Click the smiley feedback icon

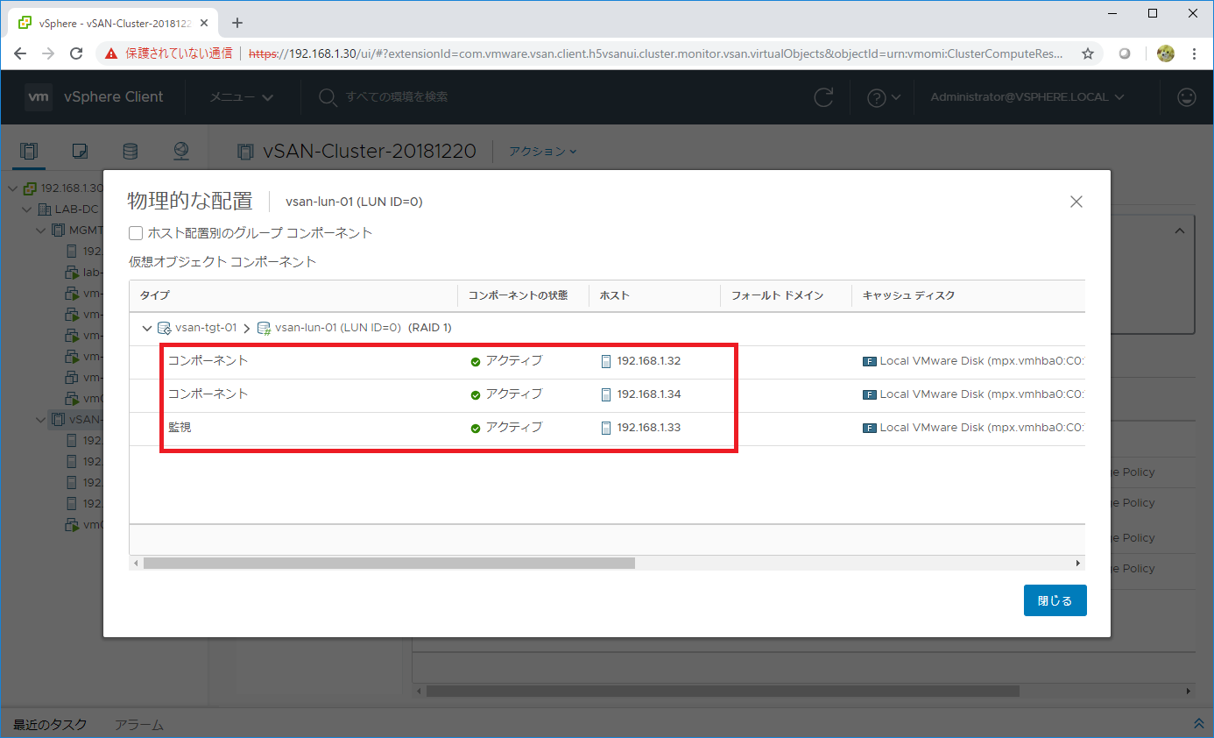[x=1187, y=97]
